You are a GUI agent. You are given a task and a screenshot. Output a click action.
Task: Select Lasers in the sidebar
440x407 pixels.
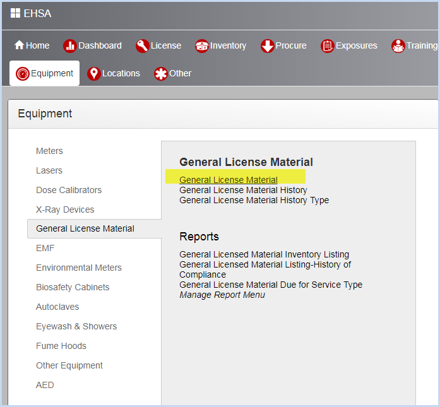(49, 170)
